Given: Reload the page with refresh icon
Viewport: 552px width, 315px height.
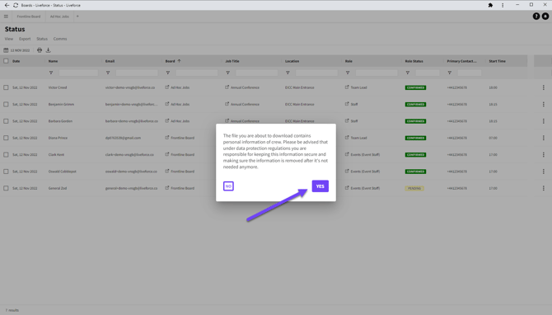Looking at the screenshot, I should point(16,5).
